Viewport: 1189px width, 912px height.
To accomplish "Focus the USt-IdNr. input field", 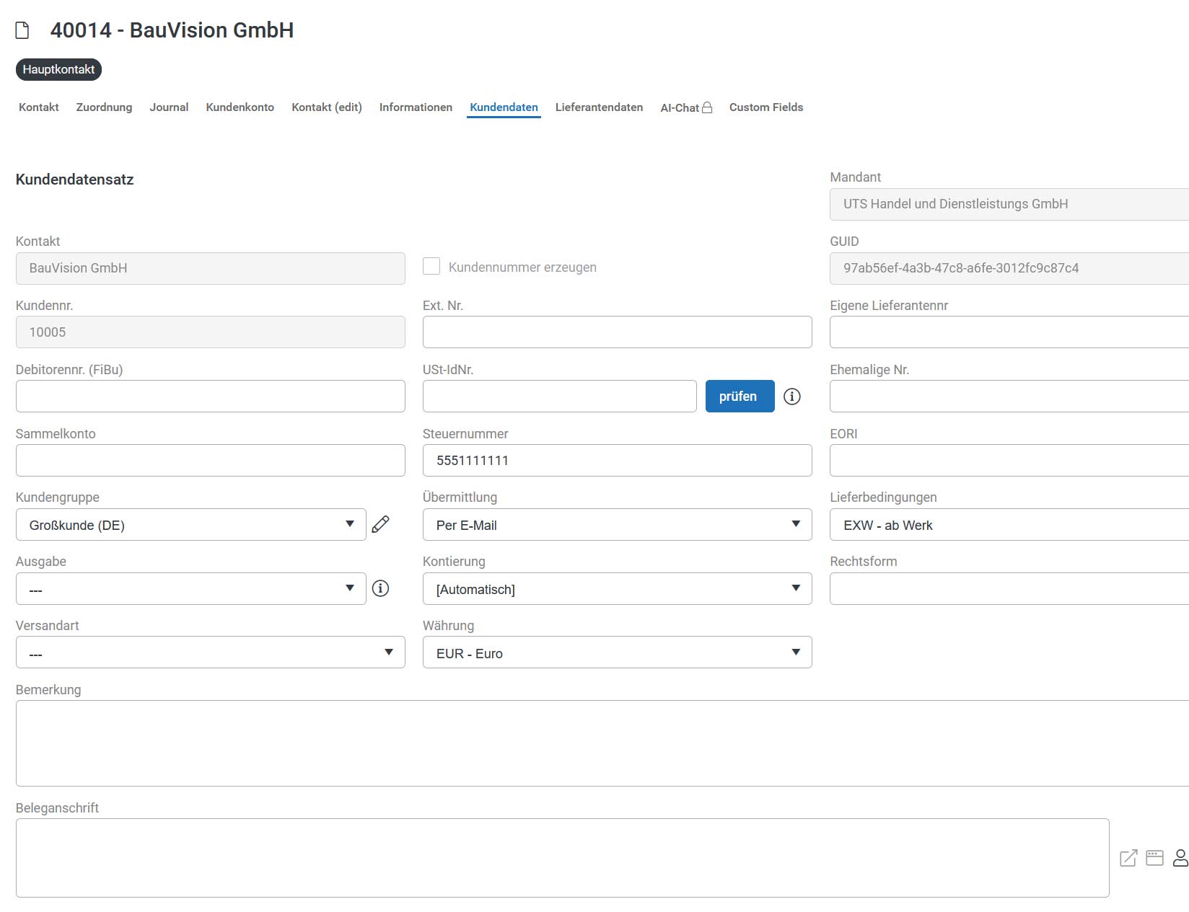I will (559, 397).
